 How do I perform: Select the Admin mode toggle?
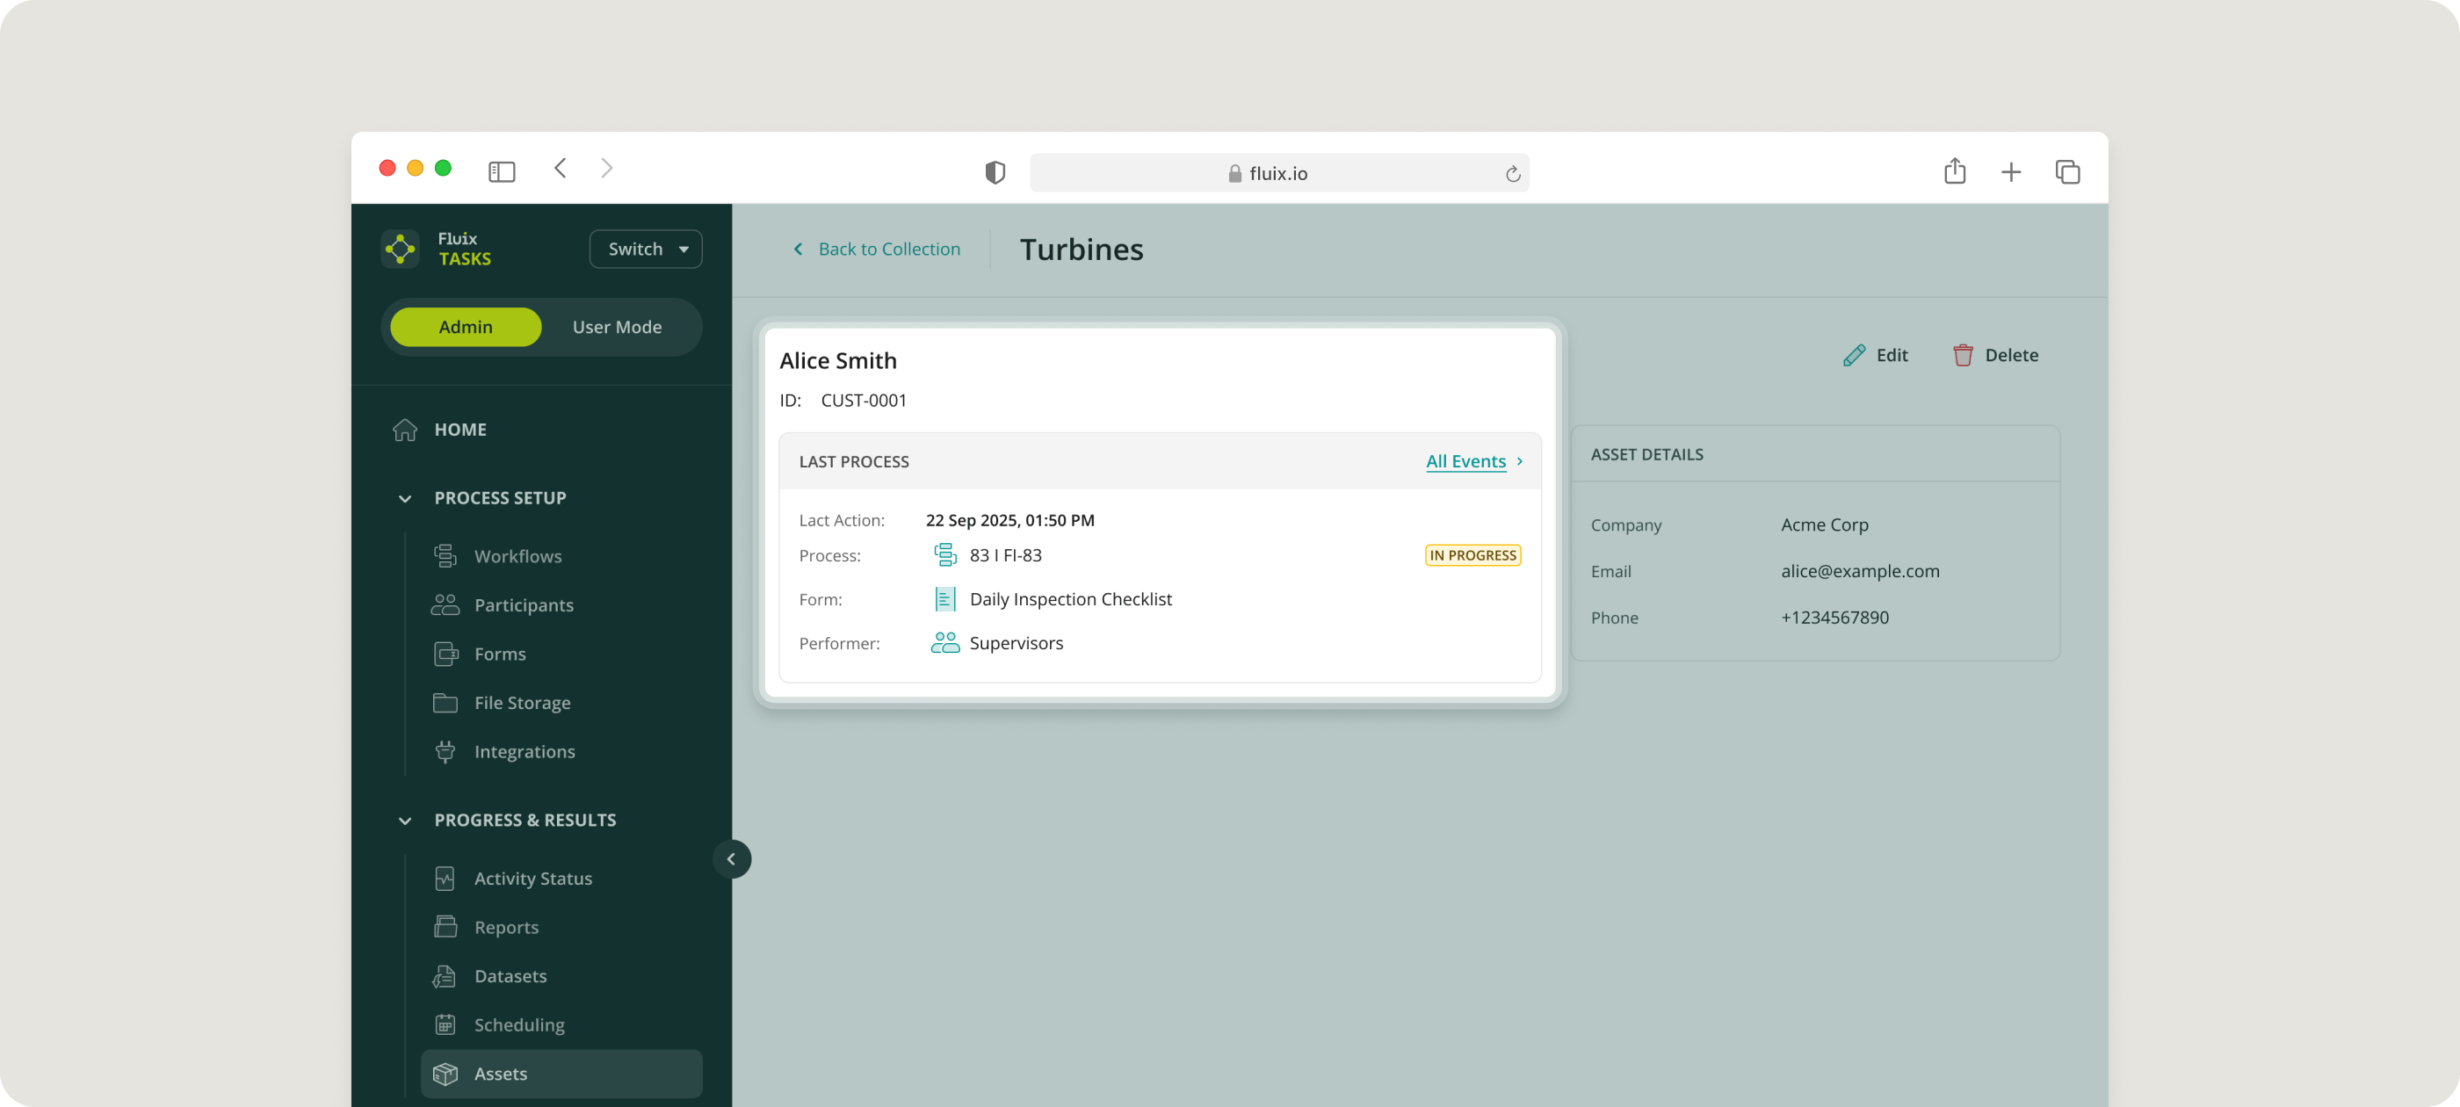465,327
